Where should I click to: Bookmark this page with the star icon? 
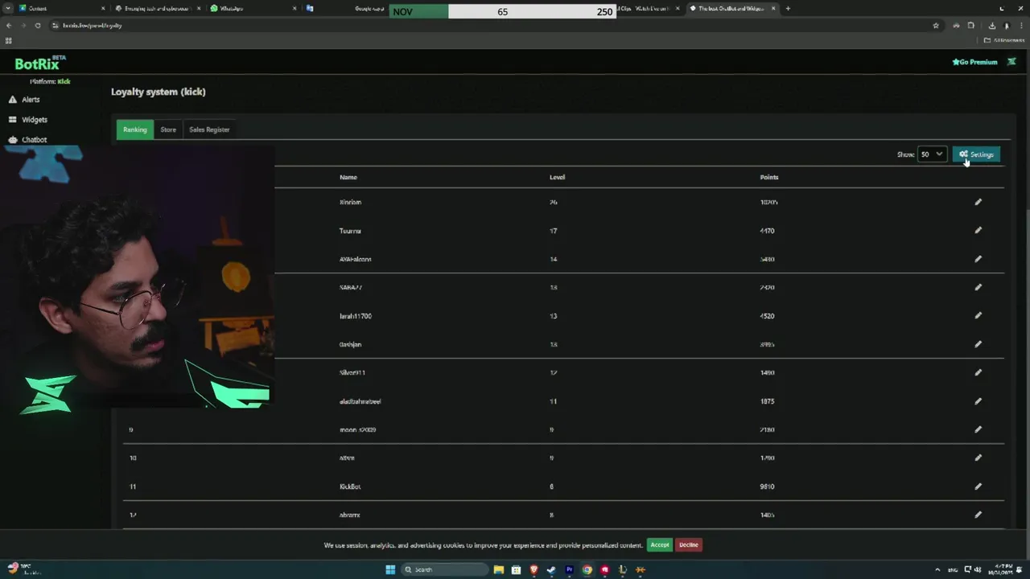[935, 26]
